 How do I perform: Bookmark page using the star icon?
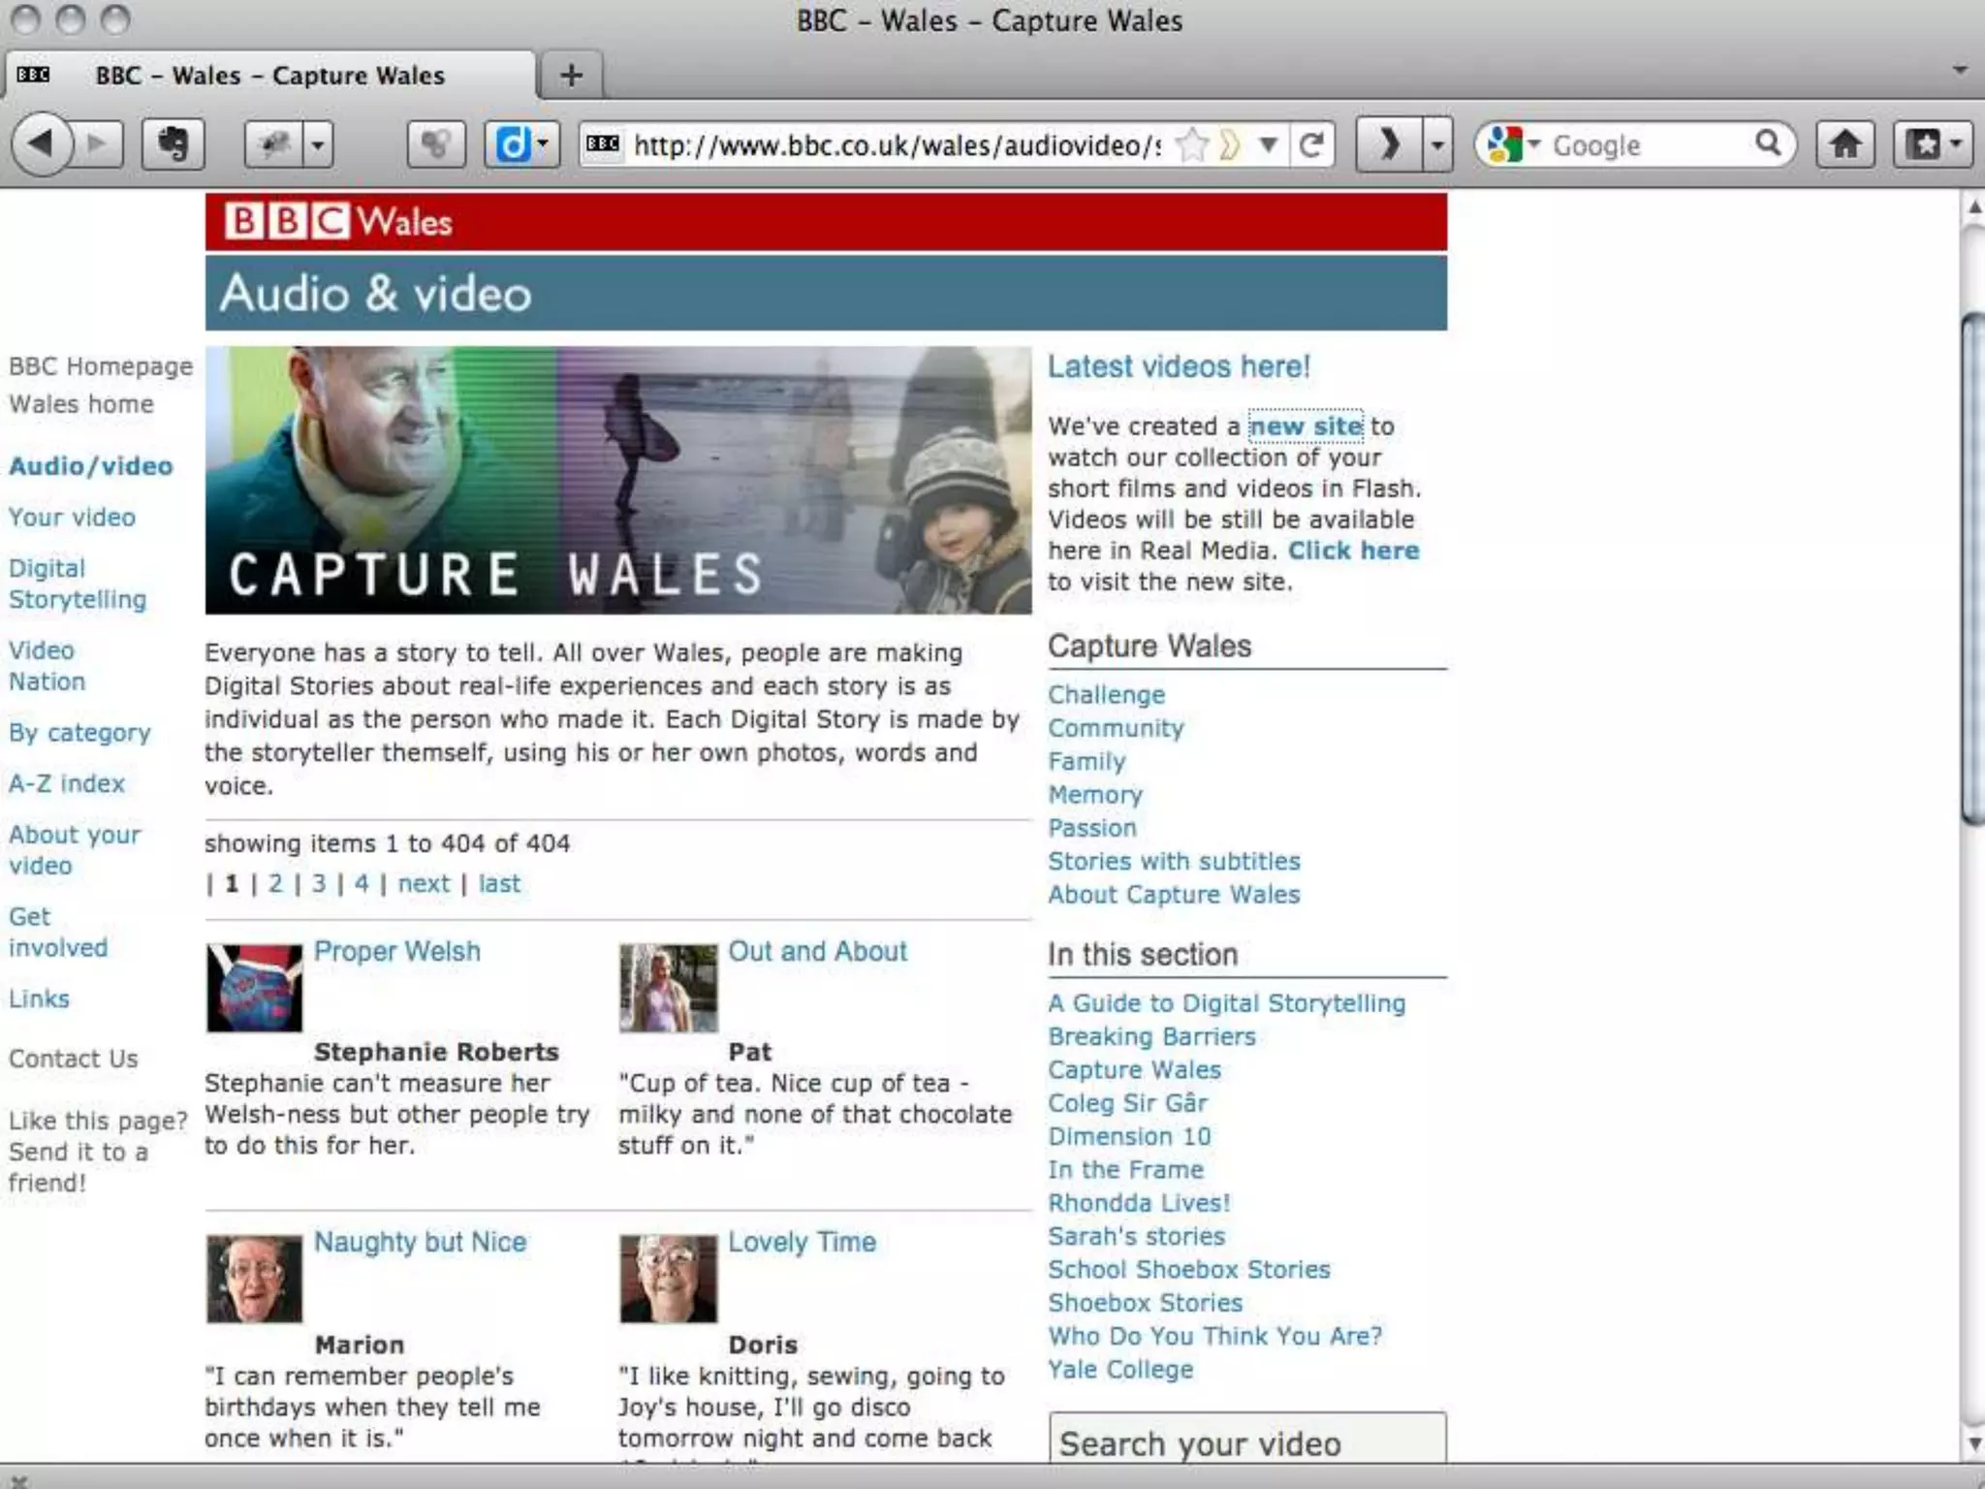[1192, 144]
